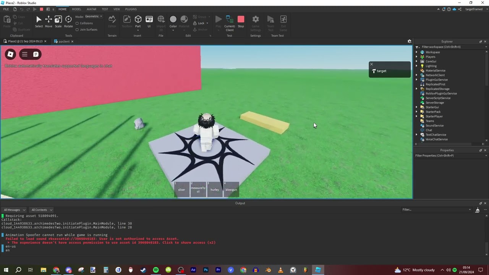Open the Windows Start menu

[6, 270]
